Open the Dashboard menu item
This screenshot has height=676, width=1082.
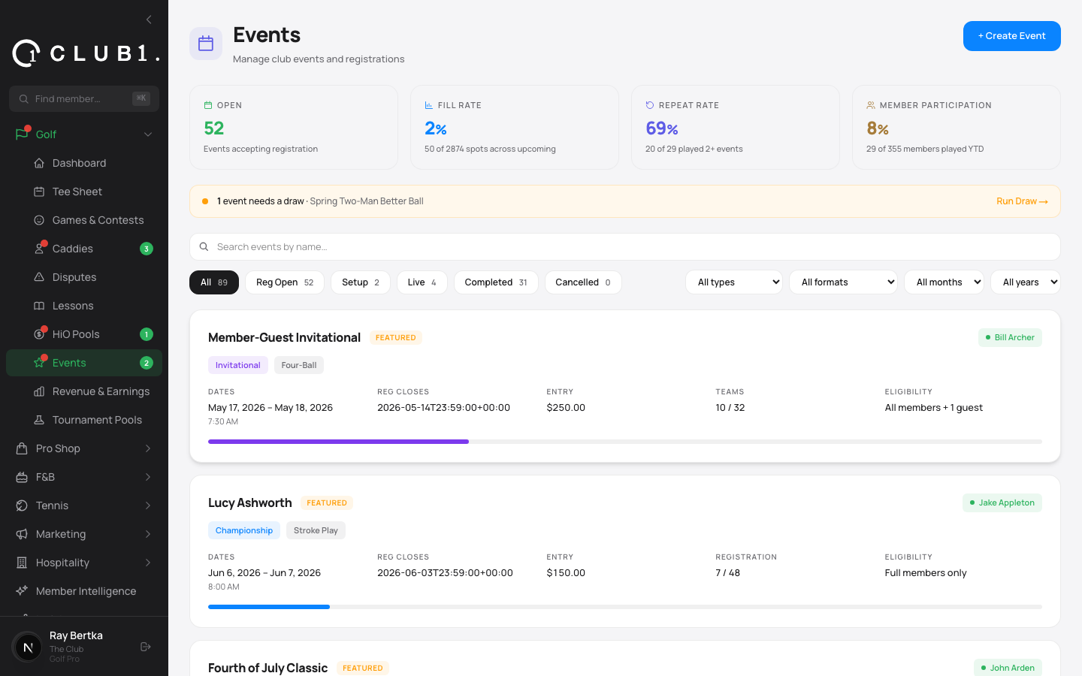pos(84,163)
